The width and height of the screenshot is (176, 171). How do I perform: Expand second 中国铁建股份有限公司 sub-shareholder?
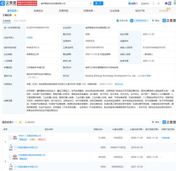pyautogui.click(x=15, y=167)
